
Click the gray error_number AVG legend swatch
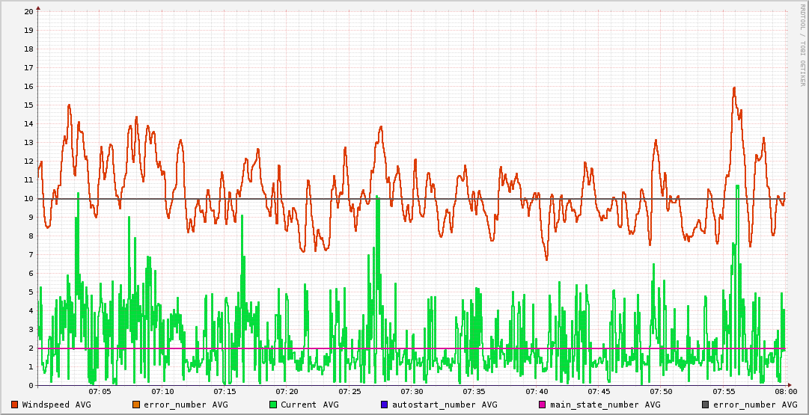point(705,405)
